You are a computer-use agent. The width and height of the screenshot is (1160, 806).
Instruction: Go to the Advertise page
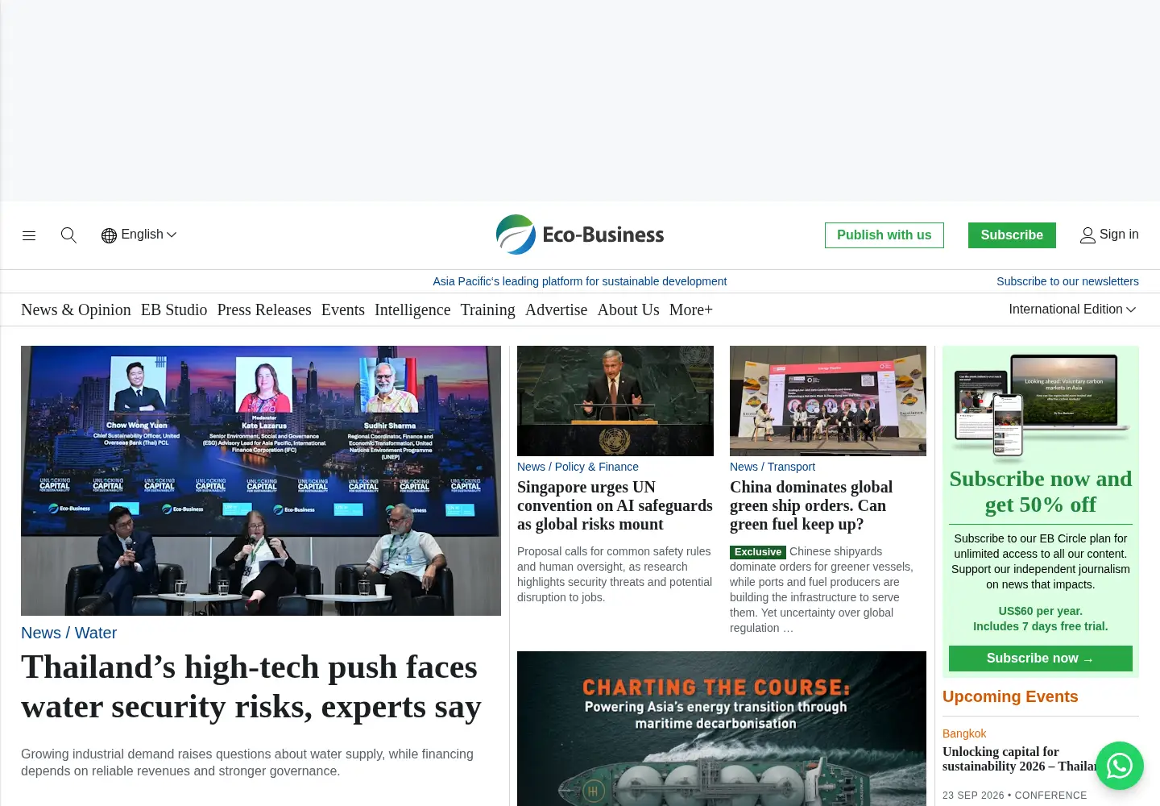coord(557,310)
